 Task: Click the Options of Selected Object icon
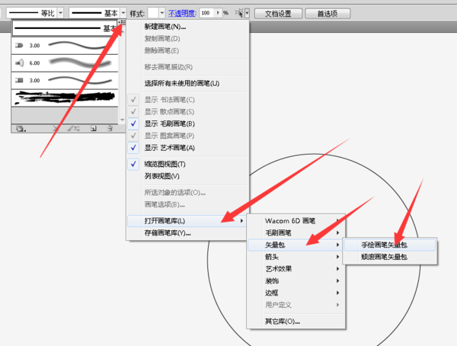pyautogui.click(x=73, y=129)
